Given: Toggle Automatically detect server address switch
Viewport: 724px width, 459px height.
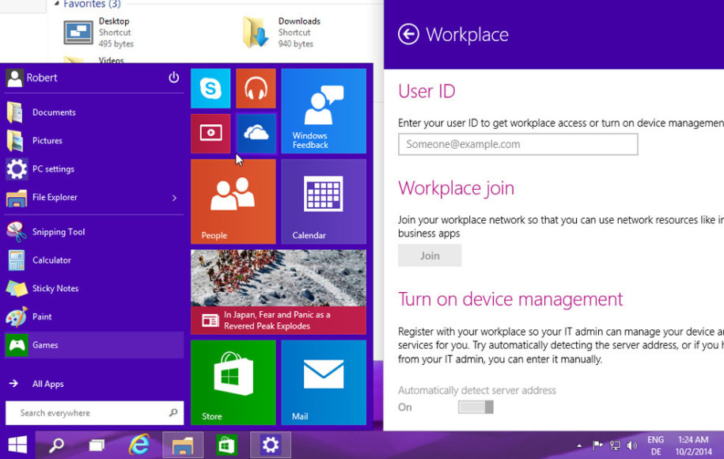Looking at the screenshot, I should tap(476, 407).
